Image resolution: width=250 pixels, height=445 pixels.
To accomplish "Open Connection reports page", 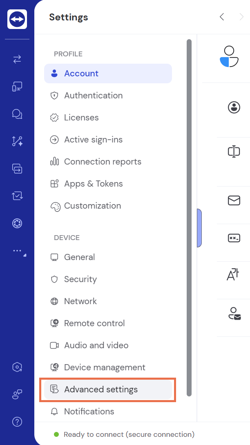I will 103,162.
